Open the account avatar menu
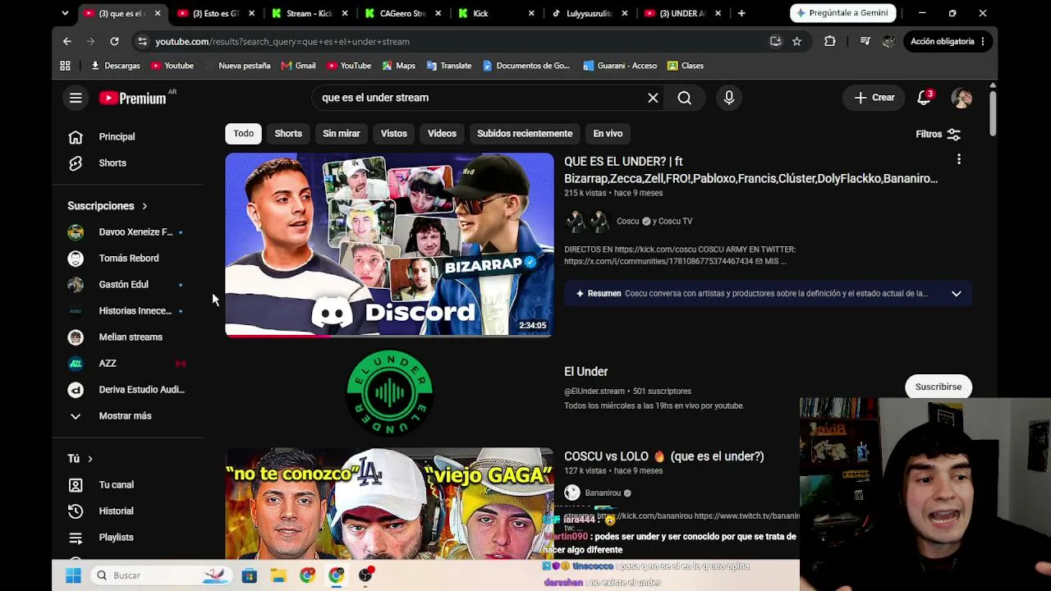 pyautogui.click(x=962, y=98)
